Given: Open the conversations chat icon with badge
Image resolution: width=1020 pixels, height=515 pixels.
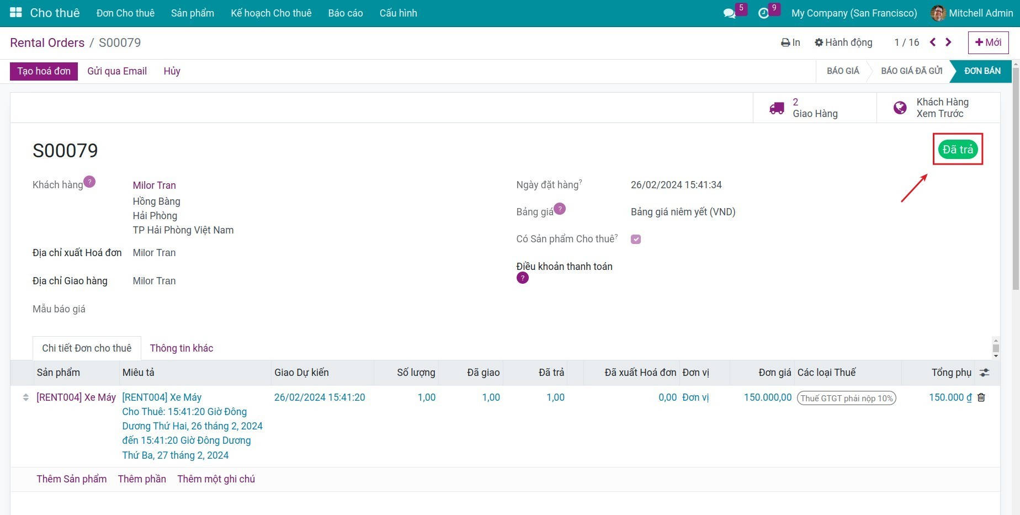Looking at the screenshot, I should (730, 13).
